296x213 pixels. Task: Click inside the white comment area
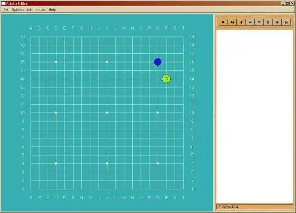254,116
